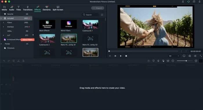Zoom in the timeline with the plus icon
This screenshot has height=110, width=203.
point(196,61)
